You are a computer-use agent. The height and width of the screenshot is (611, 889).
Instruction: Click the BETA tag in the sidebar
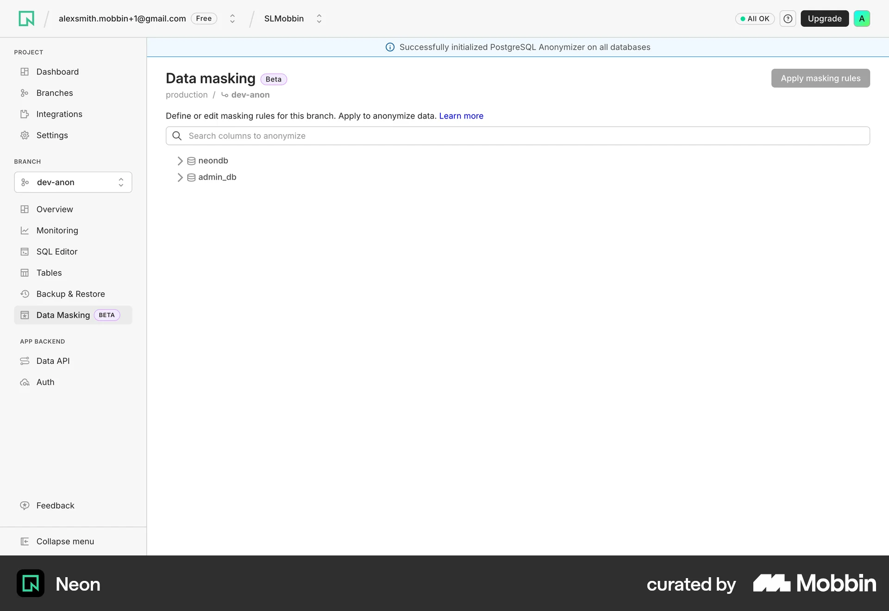pyautogui.click(x=107, y=315)
